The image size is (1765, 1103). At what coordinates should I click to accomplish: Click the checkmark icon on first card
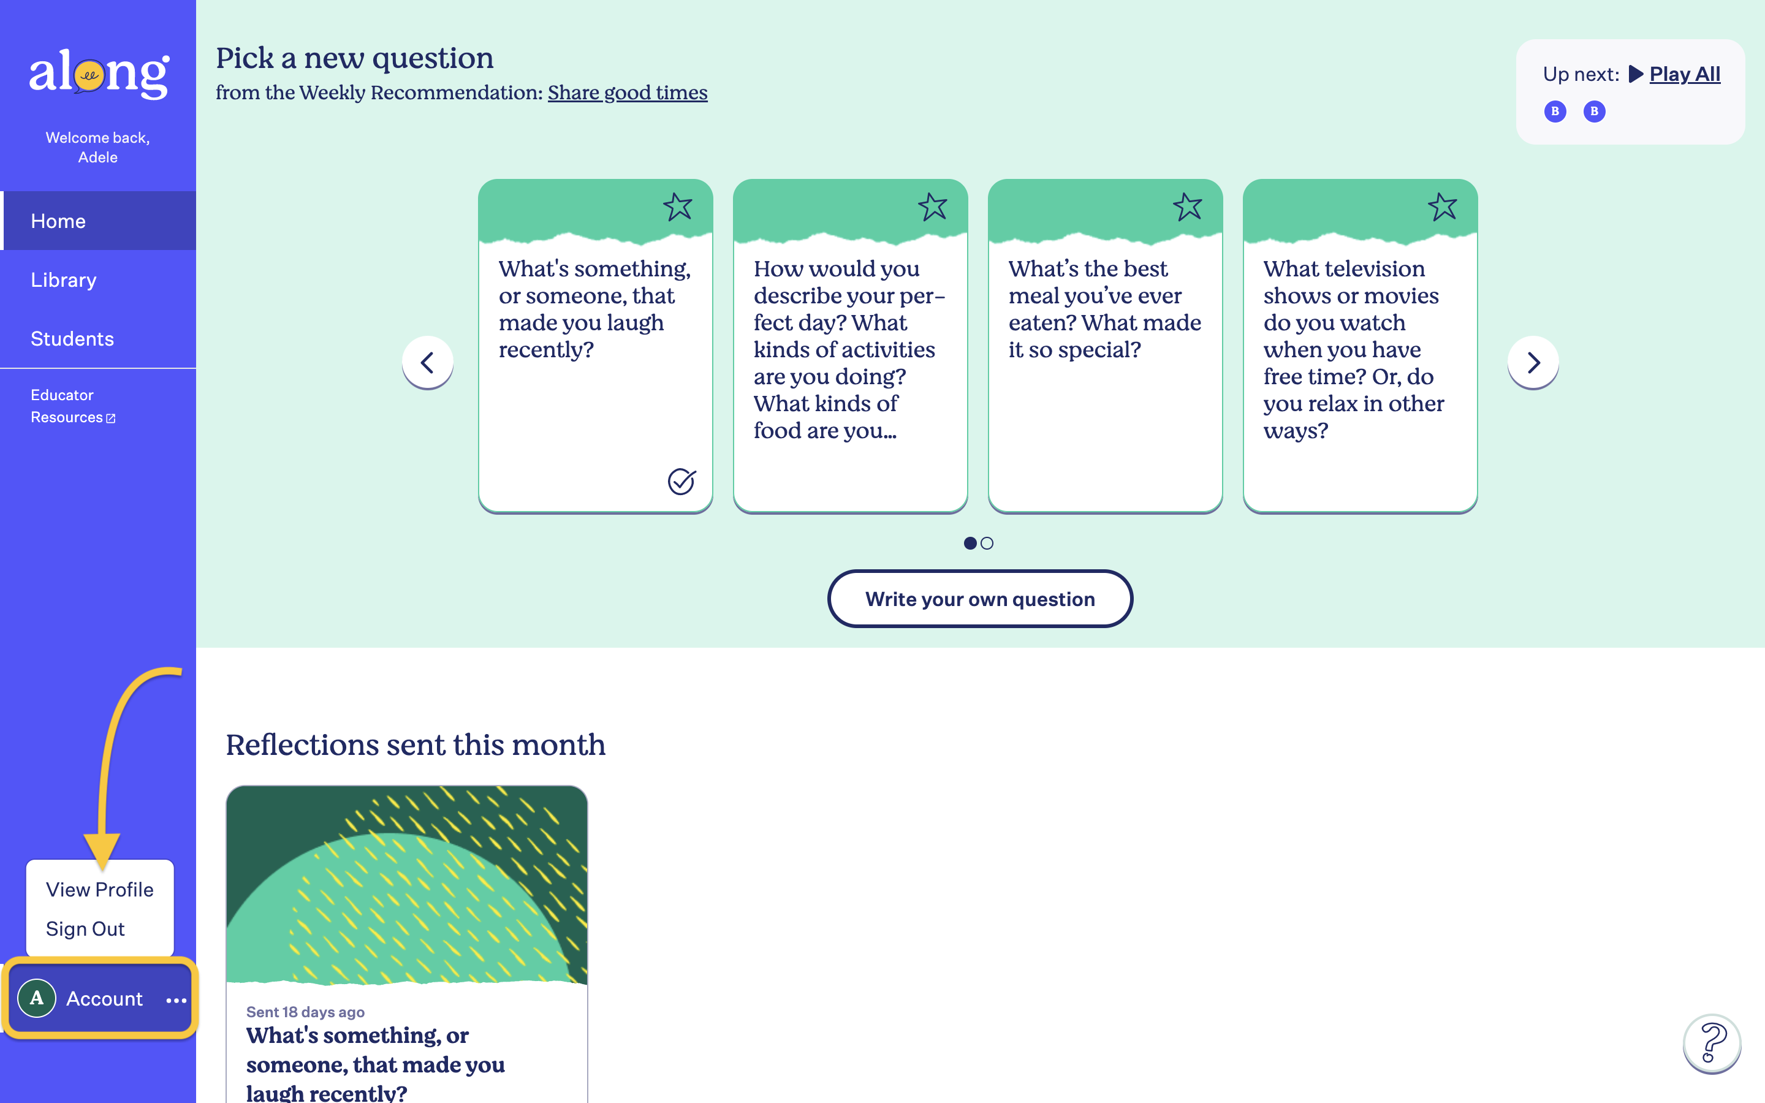682,481
